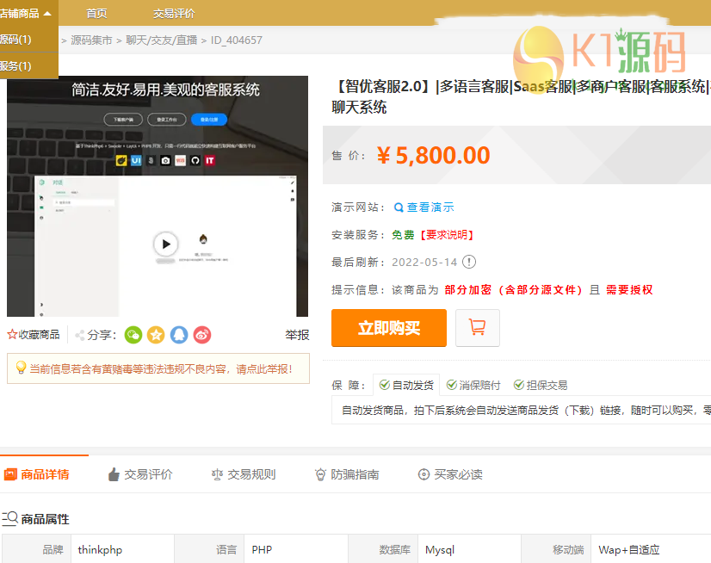Click 交易评价 in top navigation bar
Screen dimensions: 711x563
174,14
